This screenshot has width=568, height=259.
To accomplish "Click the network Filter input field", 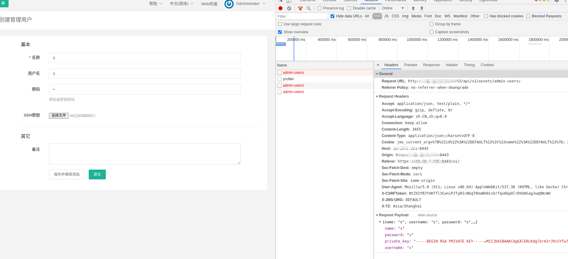I will tap(302, 16).
